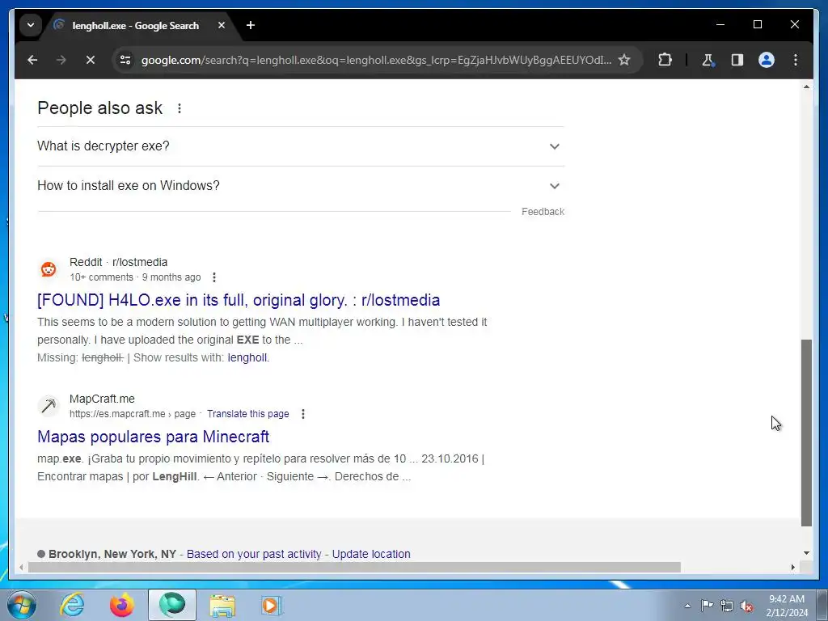Click the horizontal scrollbar right arrow
The height and width of the screenshot is (621, 828).
pos(793,567)
